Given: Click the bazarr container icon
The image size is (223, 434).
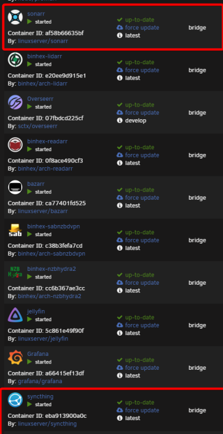Looking at the screenshot, I should click(x=15, y=187).
